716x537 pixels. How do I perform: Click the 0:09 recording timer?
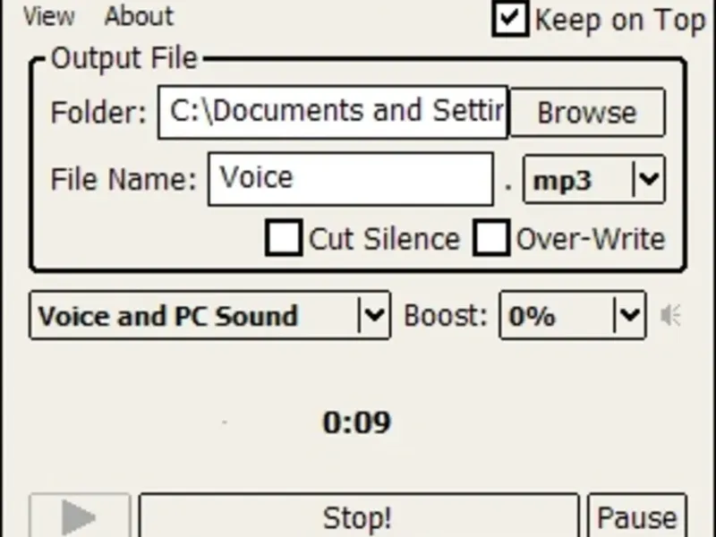click(356, 422)
